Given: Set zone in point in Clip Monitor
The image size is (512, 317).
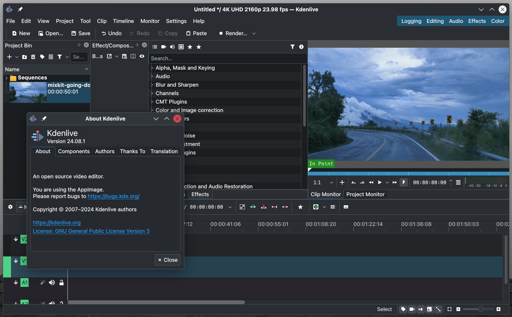Looking at the screenshot, I should (x=353, y=182).
